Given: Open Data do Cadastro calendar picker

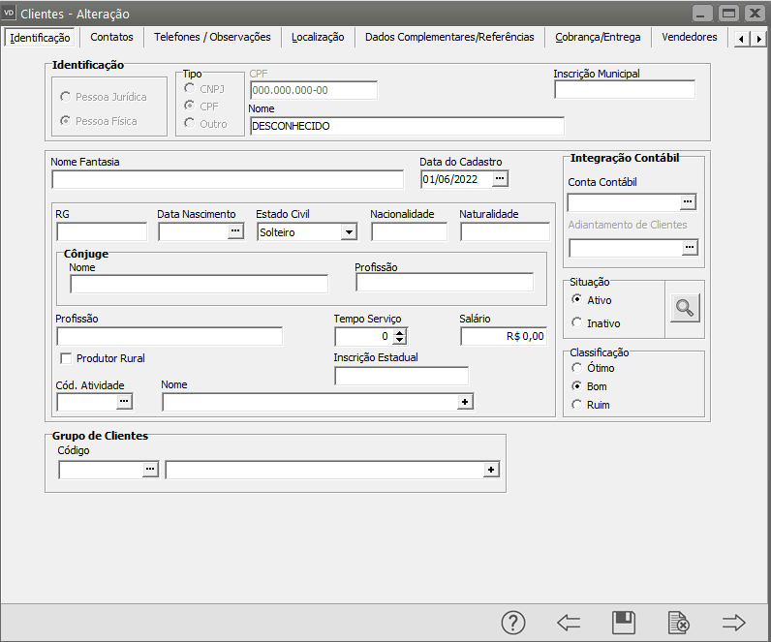Looking at the screenshot, I should pos(500,179).
